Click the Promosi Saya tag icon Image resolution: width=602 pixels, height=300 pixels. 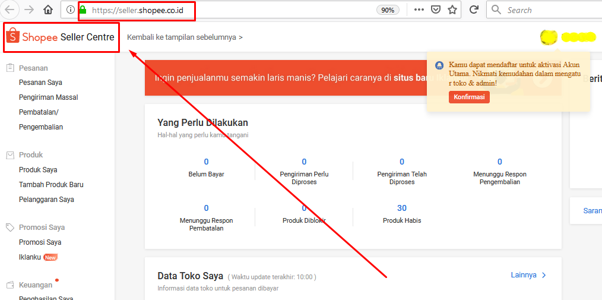10,228
